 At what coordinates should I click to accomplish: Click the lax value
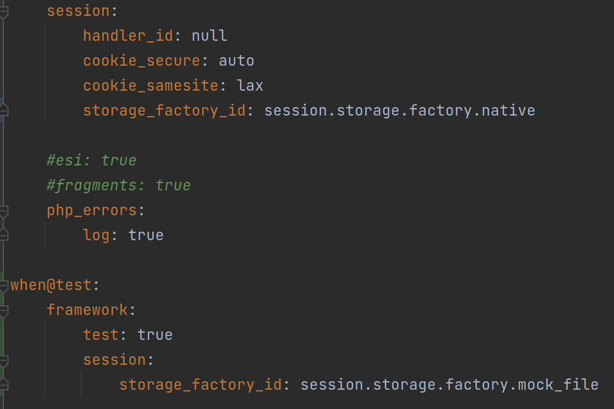tap(250, 86)
